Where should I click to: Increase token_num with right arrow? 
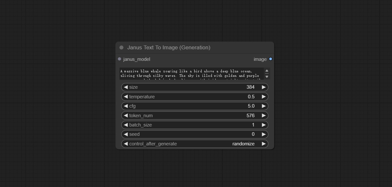(x=264, y=115)
